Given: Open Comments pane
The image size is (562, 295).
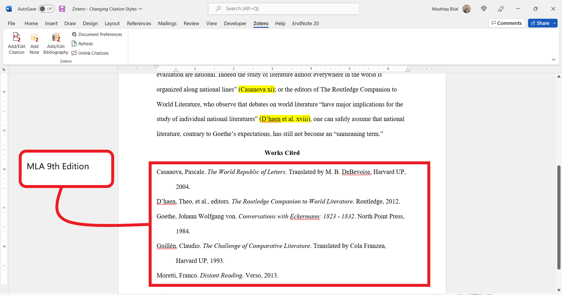Looking at the screenshot, I should click(506, 23).
